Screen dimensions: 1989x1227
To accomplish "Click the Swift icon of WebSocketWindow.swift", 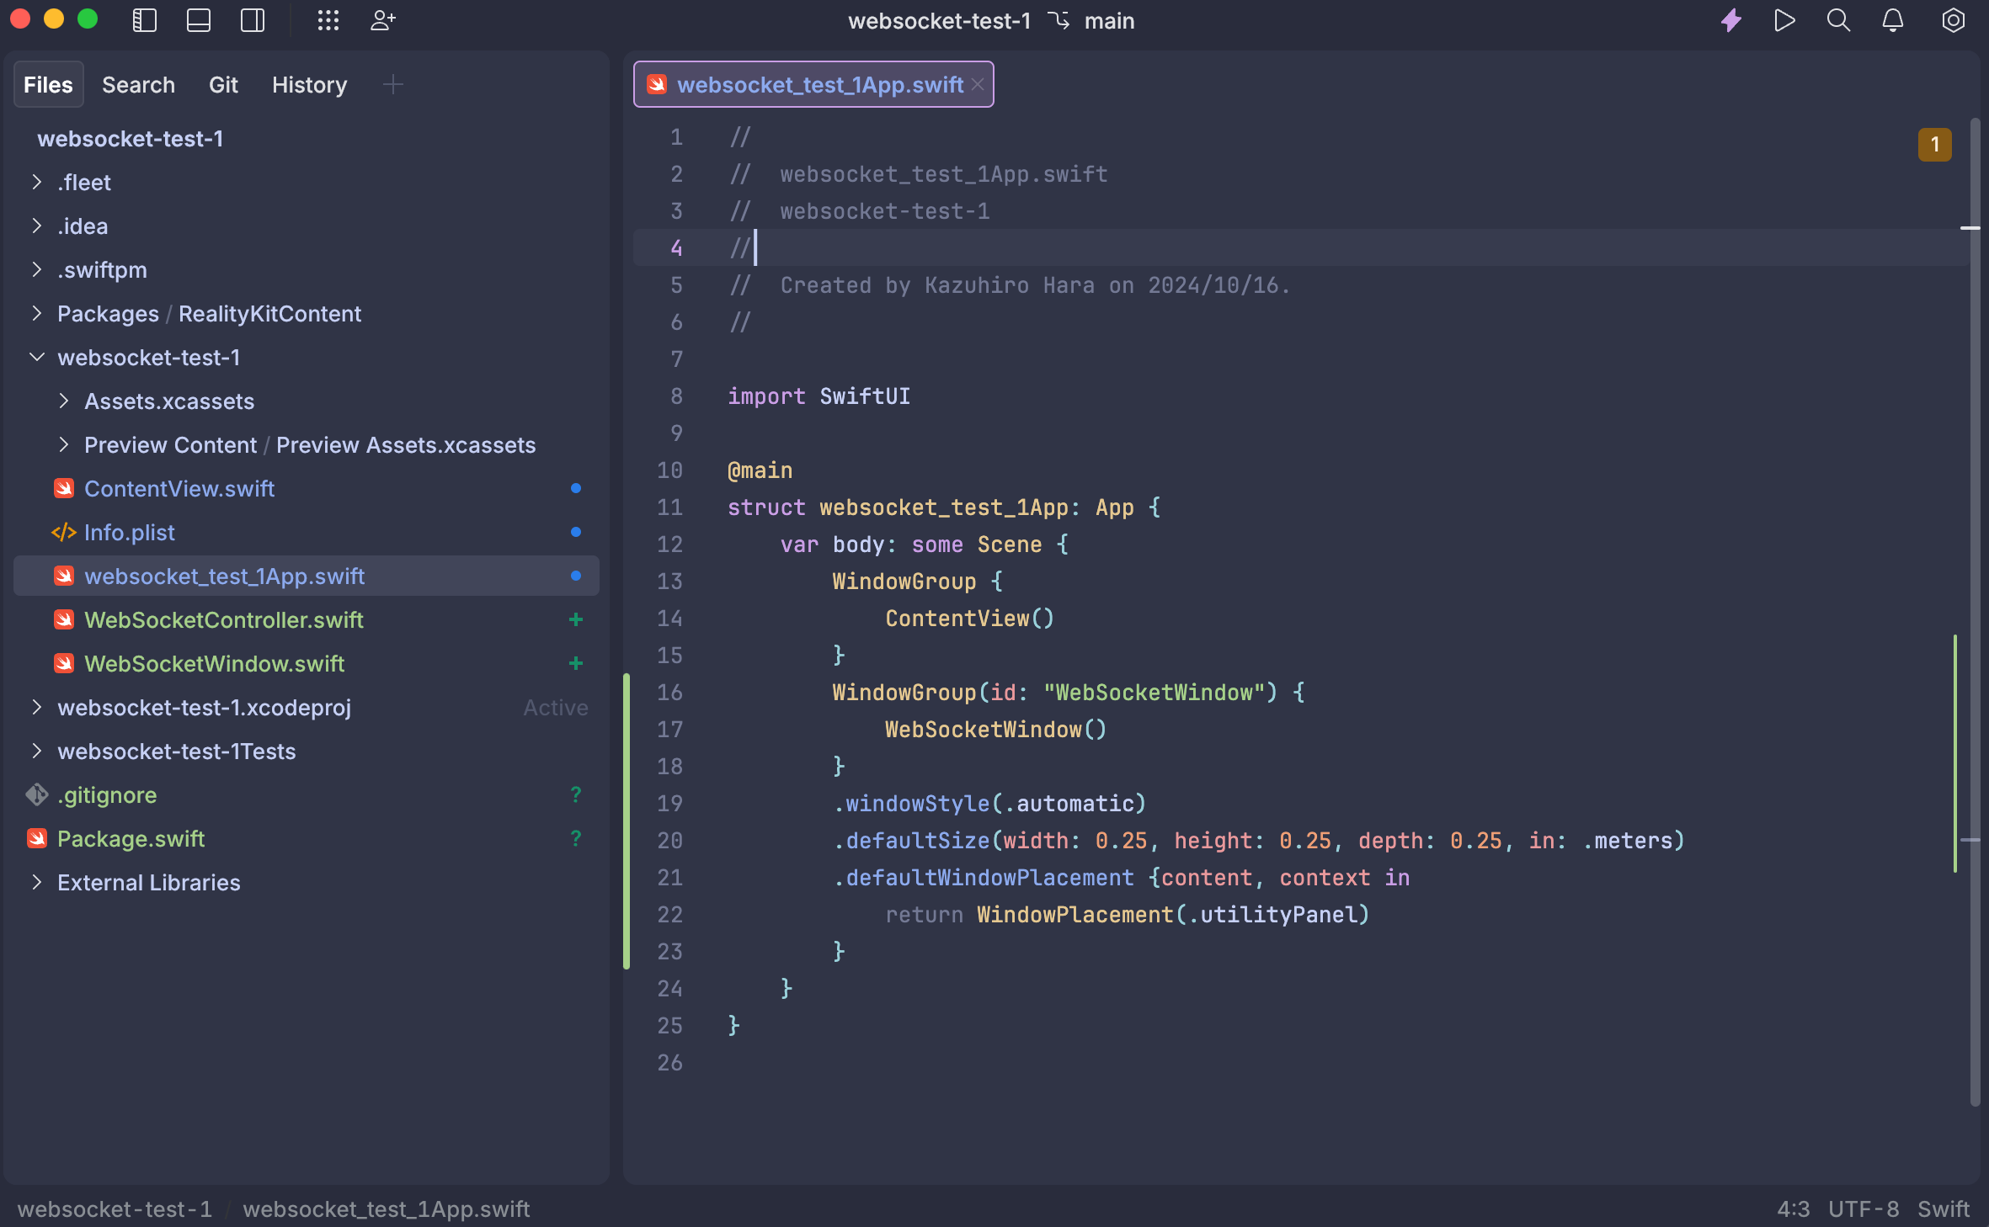I will [64, 663].
